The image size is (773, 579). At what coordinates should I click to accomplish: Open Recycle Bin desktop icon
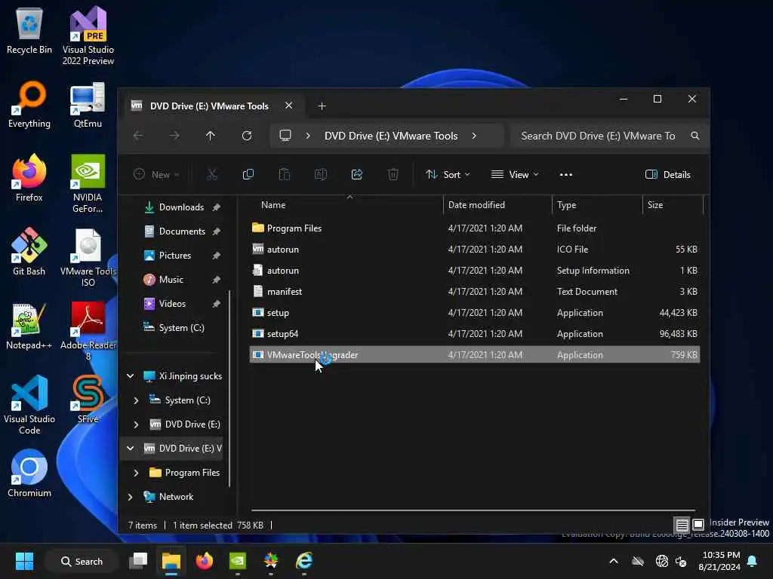point(29,32)
